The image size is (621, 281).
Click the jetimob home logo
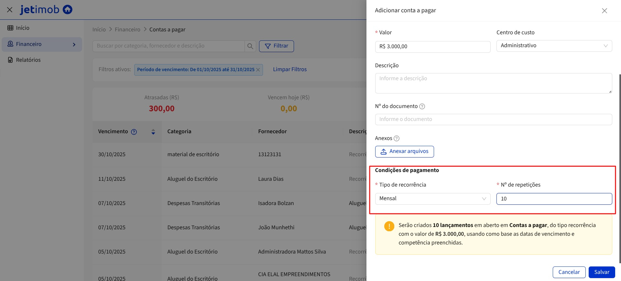[46, 10]
